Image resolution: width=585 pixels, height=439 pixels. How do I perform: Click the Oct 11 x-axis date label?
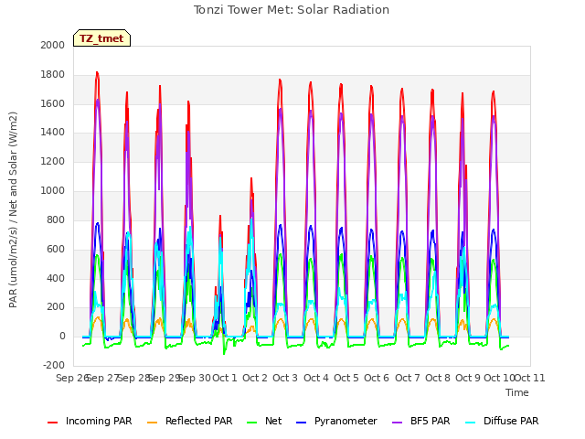[x=530, y=378]
